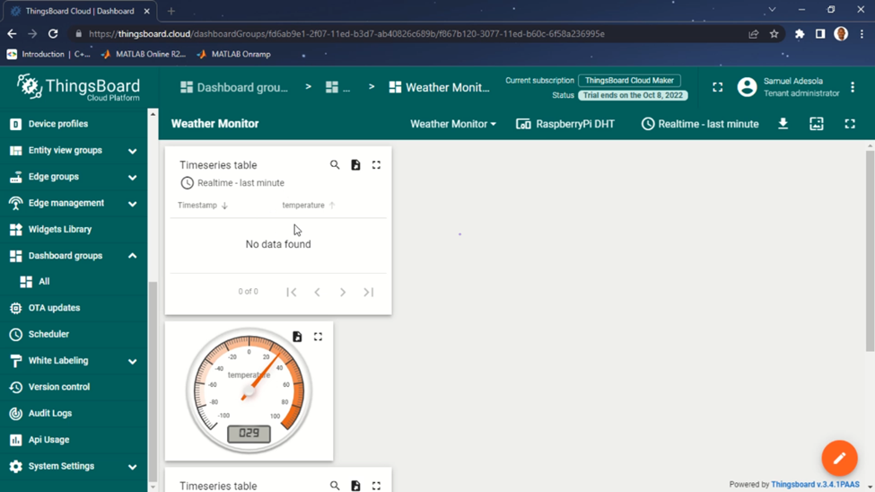This screenshot has height=492, width=875.
Task: Open a new browser tab
Action: click(x=171, y=11)
